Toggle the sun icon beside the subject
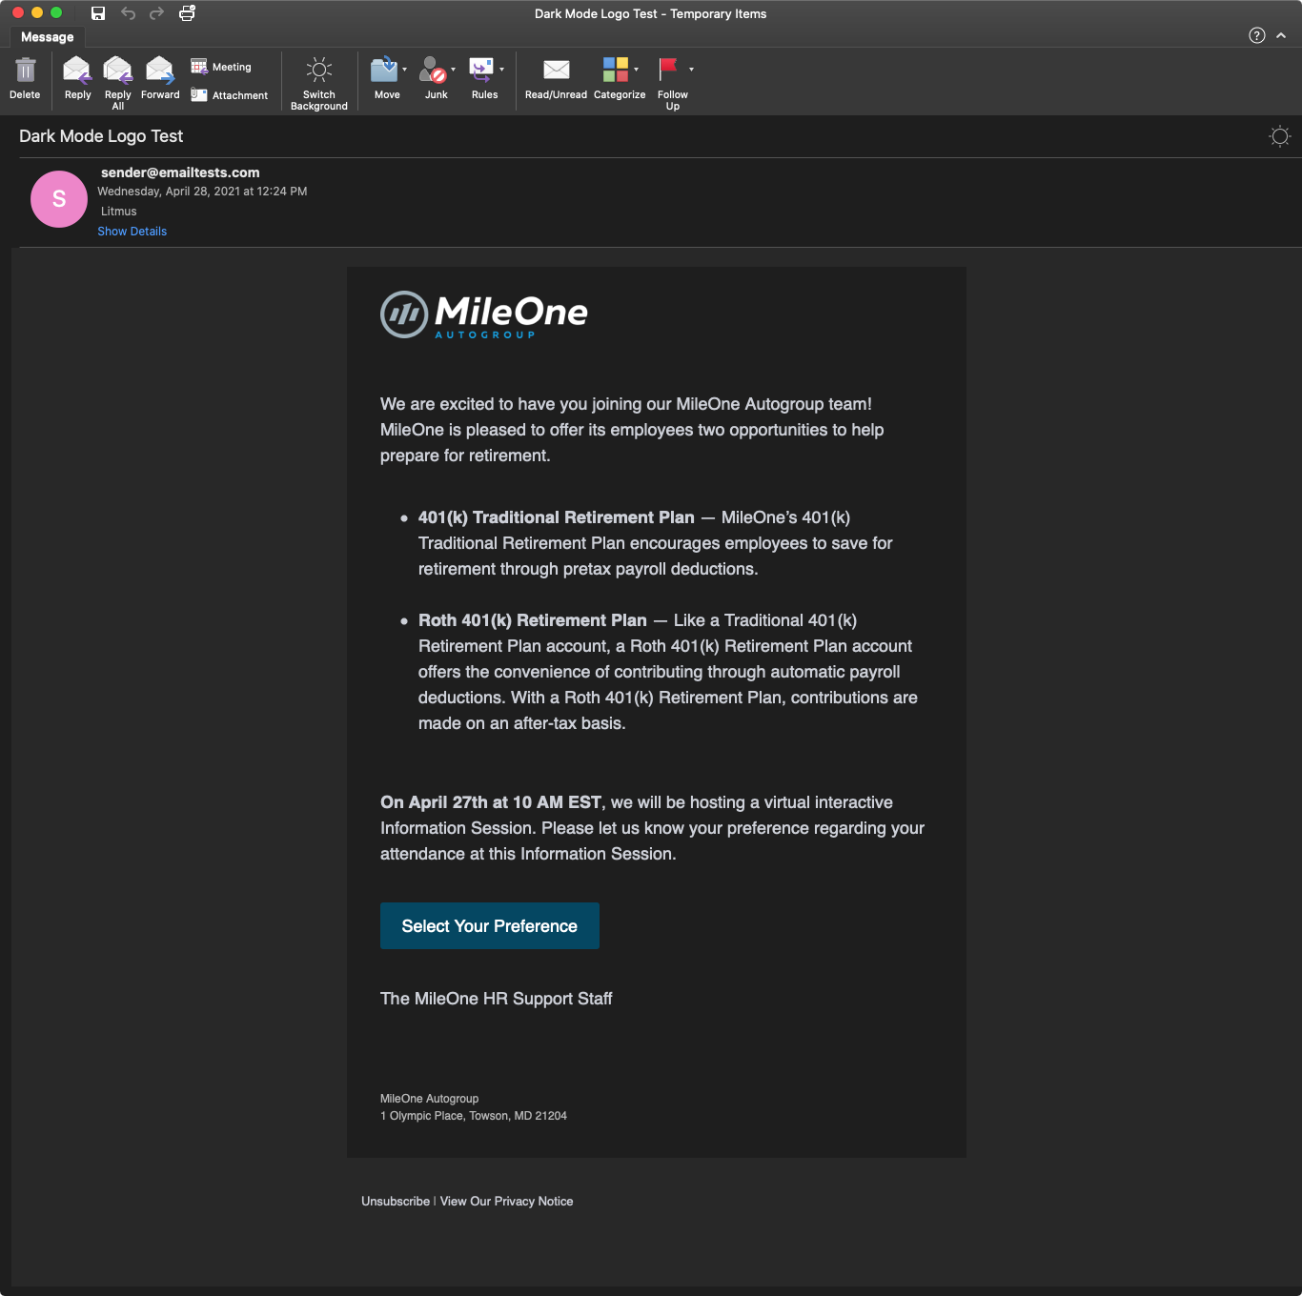 click(x=1280, y=136)
